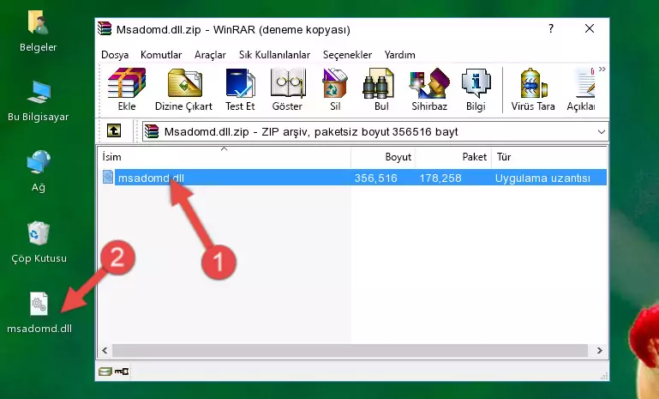Image resolution: width=659 pixels, height=399 pixels.
Task: Click the Açıklama comment icon
Action: point(581,89)
